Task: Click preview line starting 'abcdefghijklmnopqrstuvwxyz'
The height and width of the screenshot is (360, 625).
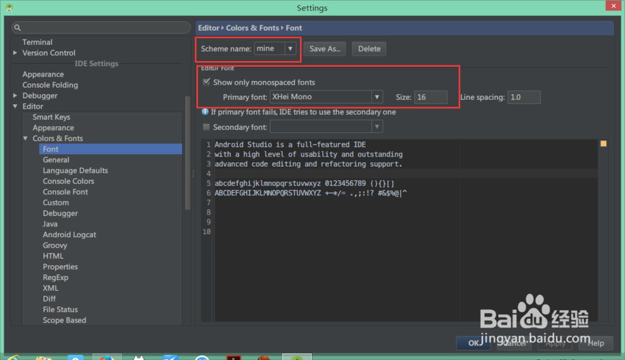Action: click(304, 183)
